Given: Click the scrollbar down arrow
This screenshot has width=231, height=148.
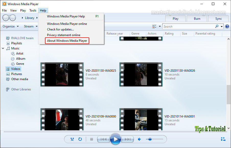Looking at the screenshot, I should (x=228, y=128).
